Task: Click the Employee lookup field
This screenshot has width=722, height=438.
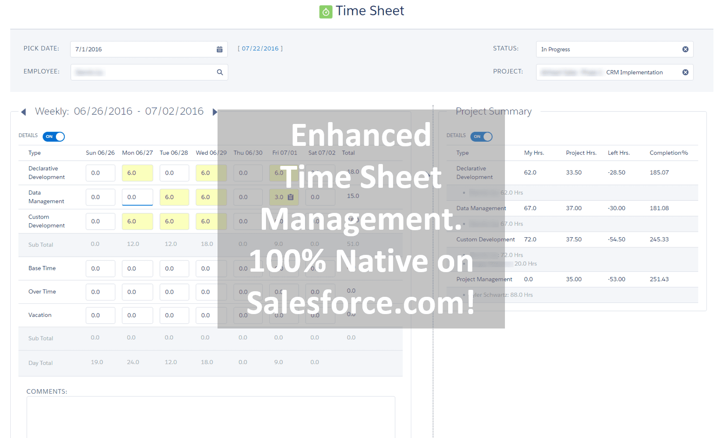Action: (149, 72)
